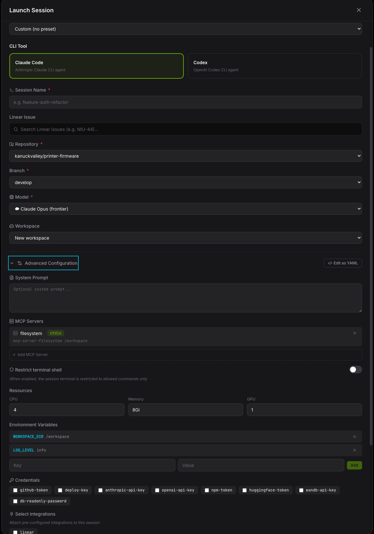Screen dimensions: 374x534
Task: Remove the LOG_LEVEL environment variable
Action: (355, 450)
